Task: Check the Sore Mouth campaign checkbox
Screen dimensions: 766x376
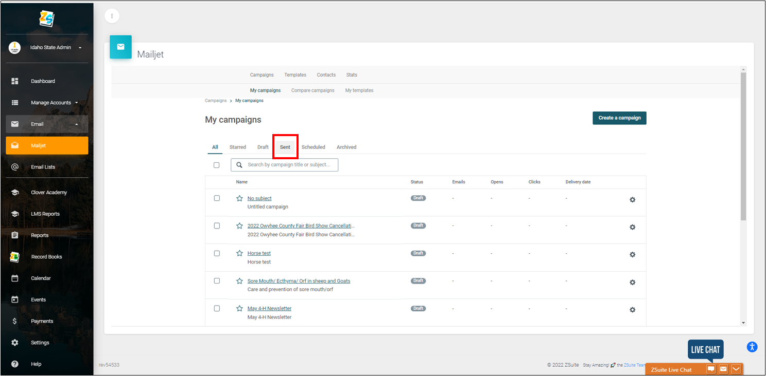Action: click(217, 281)
